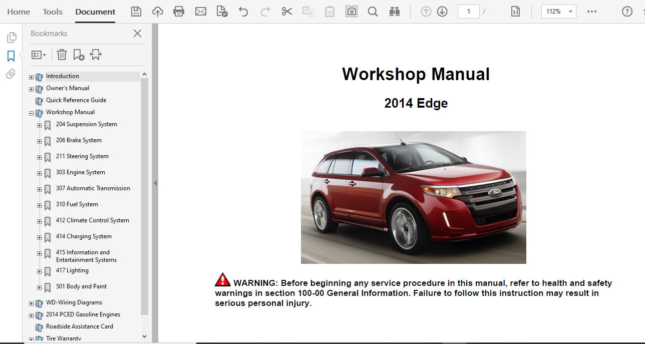Click the Take a snapshot camera icon
This screenshot has height=344, width=645.
click(352, 12)
